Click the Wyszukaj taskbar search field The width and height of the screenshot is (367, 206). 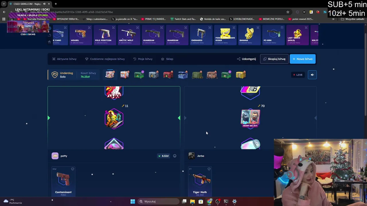[x=159, y=201]
